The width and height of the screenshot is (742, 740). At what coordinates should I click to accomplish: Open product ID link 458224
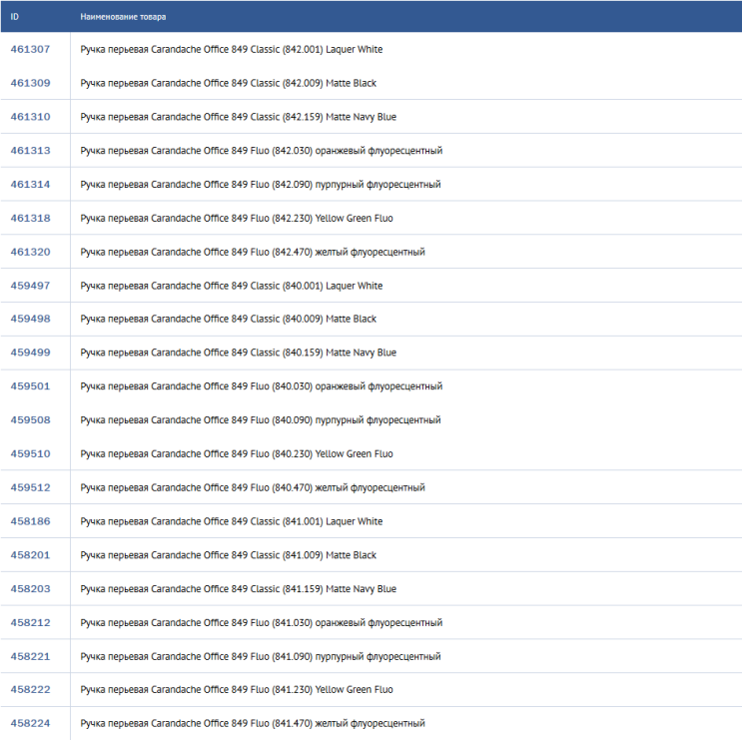[x=30, y=723]
